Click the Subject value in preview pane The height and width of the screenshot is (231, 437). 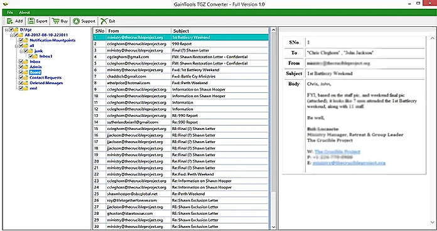[x=330, y=73]
